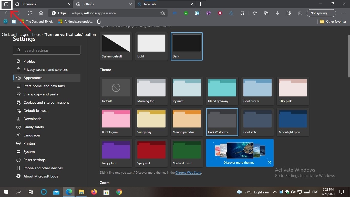
Task: Open the Chrome Web Store link
Action: [188, 173]
